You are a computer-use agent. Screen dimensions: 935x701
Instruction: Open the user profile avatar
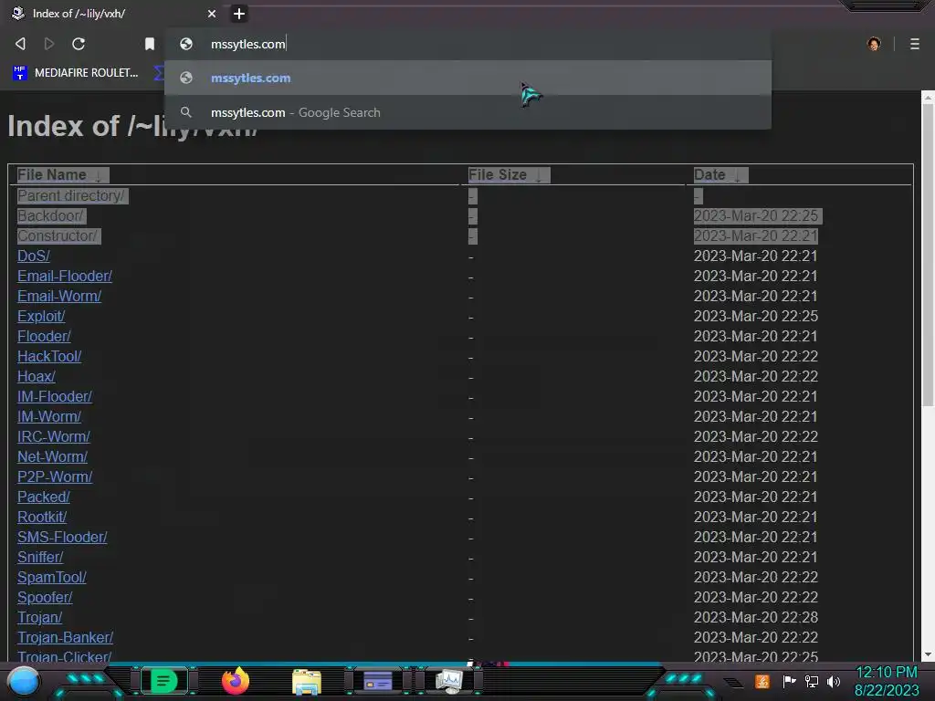[x=874, y=44]
